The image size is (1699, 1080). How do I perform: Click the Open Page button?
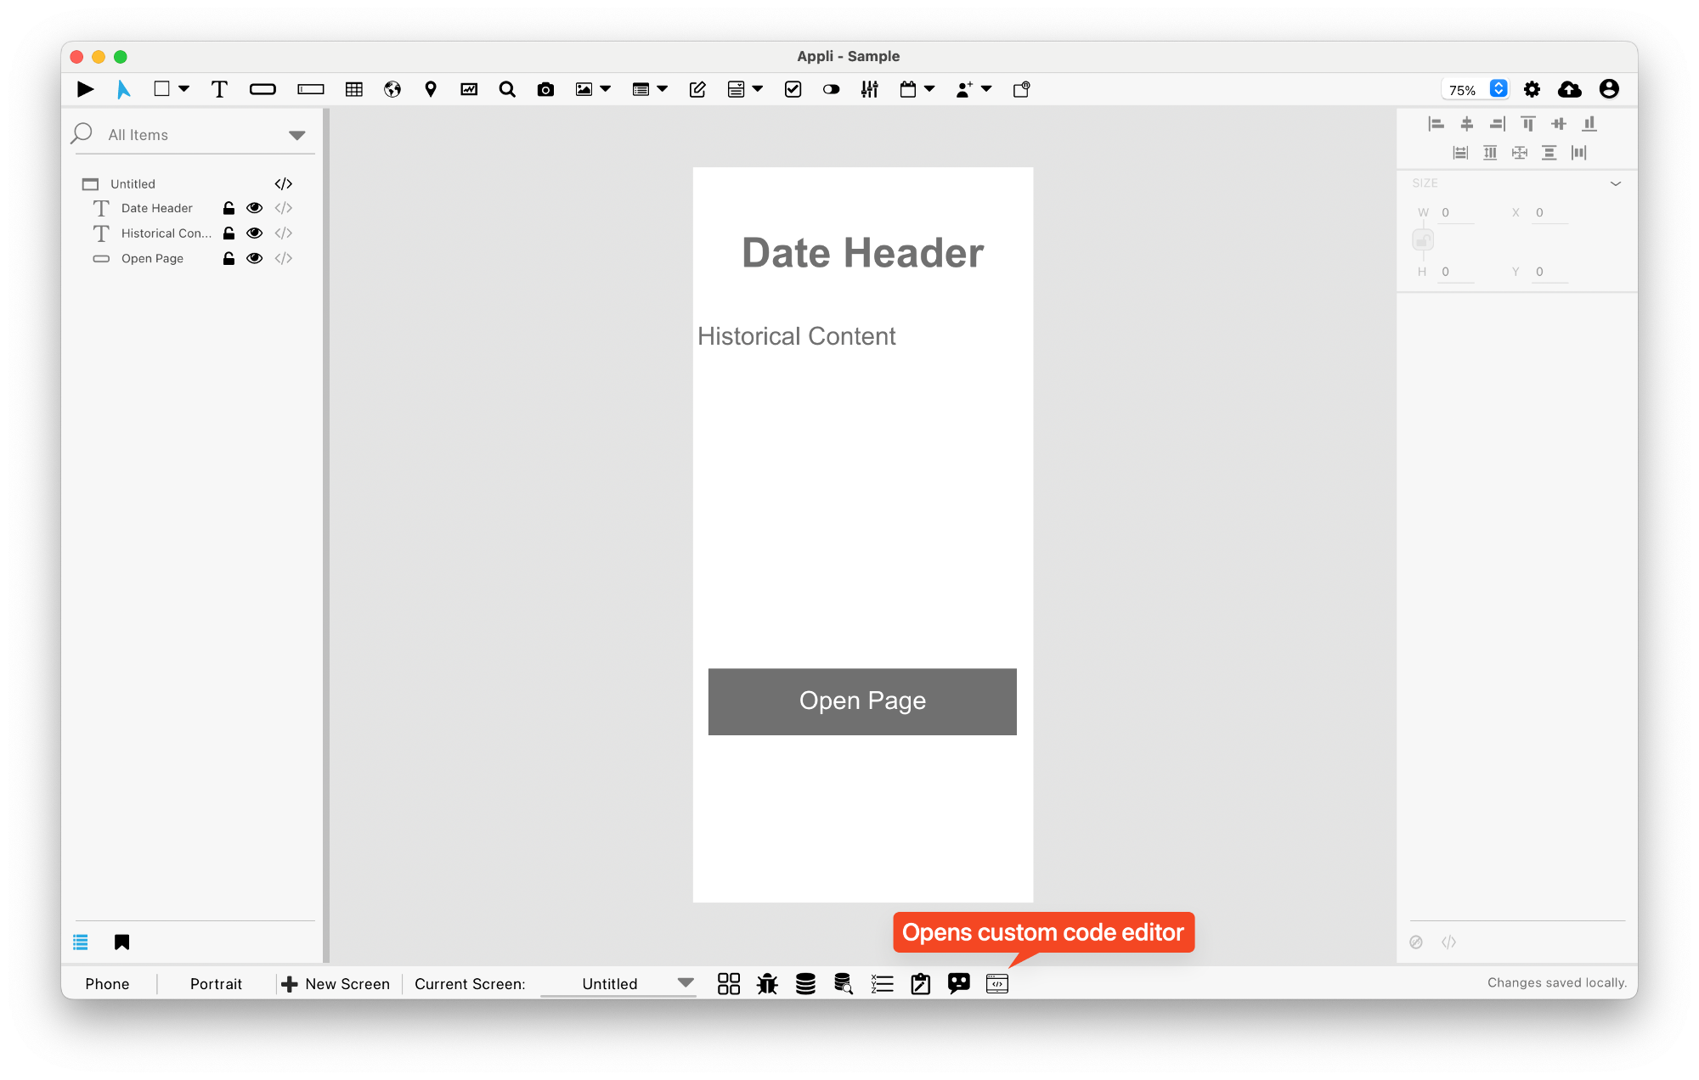863,700
